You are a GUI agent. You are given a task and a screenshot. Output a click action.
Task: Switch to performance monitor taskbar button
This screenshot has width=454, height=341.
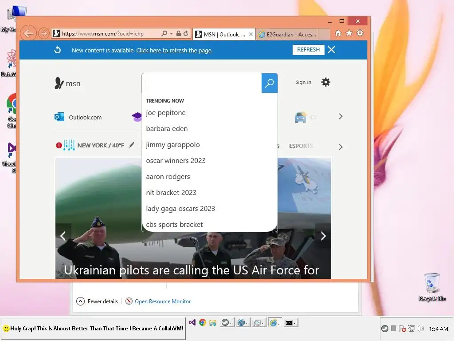tap(258, 322)
